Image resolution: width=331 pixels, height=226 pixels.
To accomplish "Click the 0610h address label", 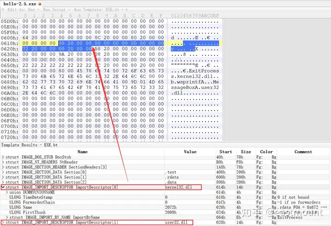I will (x=10, y=43).
